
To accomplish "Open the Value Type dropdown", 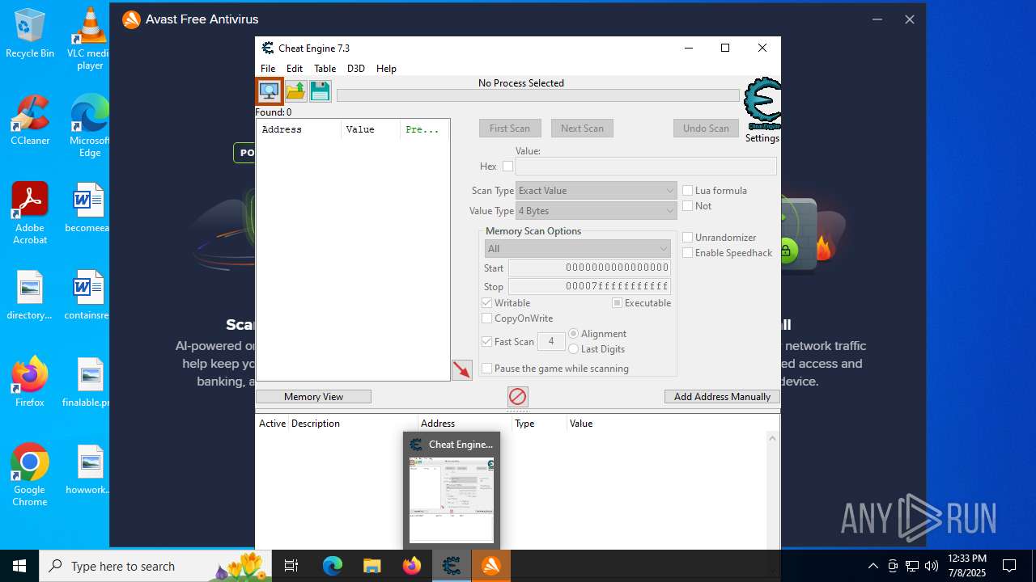I will click(x=597, y=211).
